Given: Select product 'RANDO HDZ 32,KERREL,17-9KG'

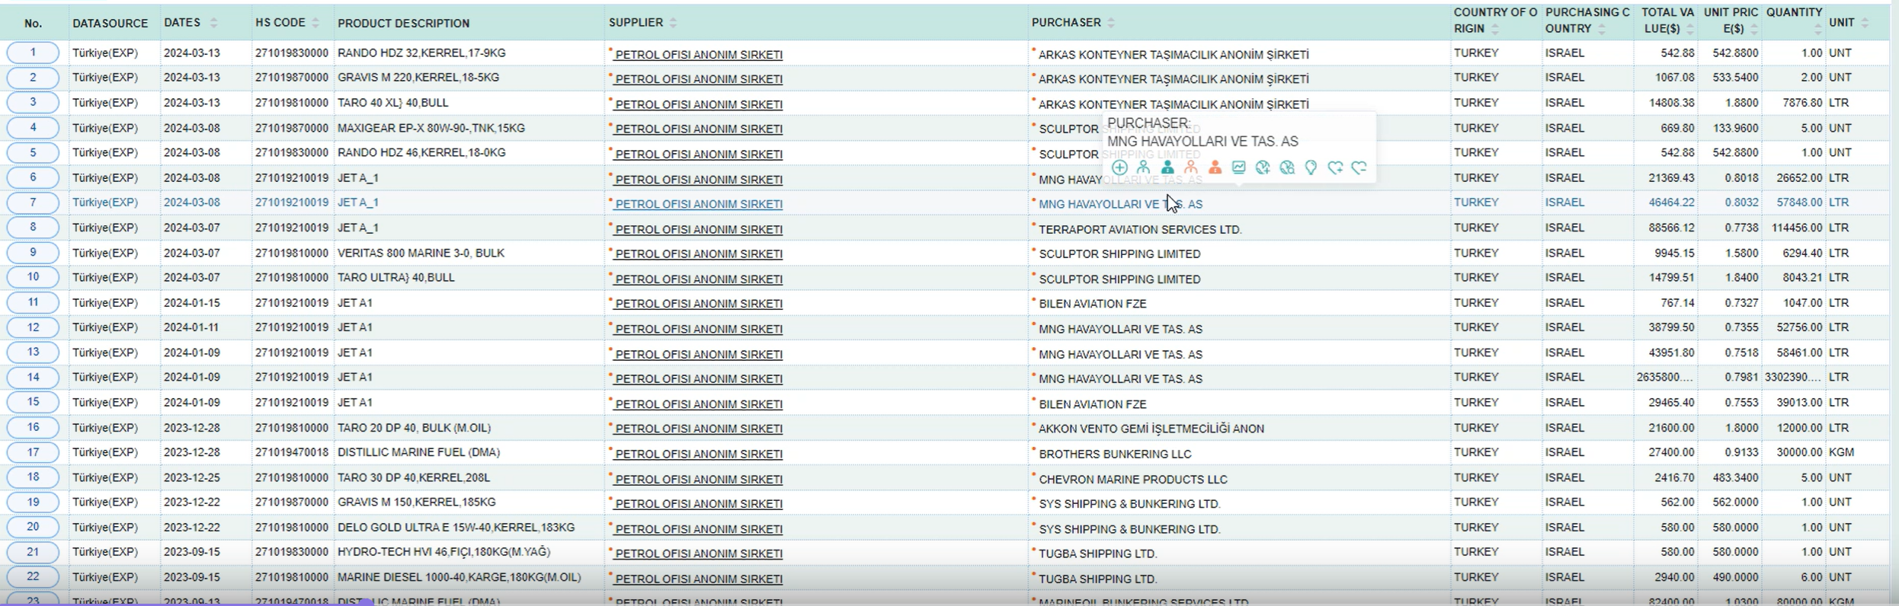Looking at the screenshot, I should coord(421,53).
